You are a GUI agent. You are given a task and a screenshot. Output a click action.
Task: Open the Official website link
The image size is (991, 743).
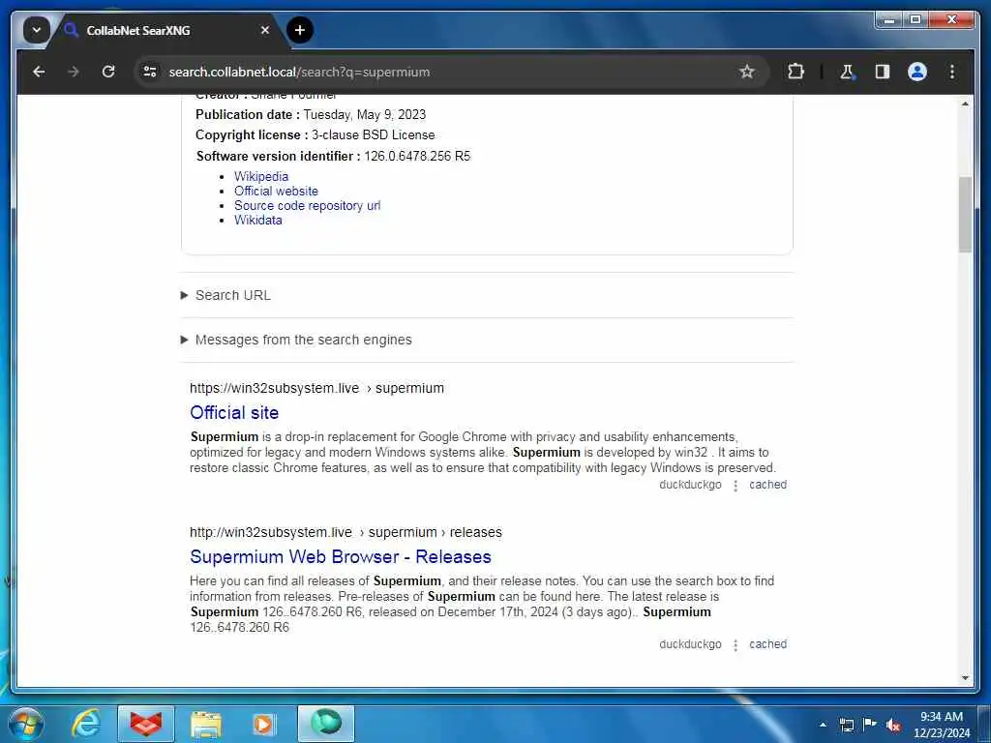(x=276, y=191)
